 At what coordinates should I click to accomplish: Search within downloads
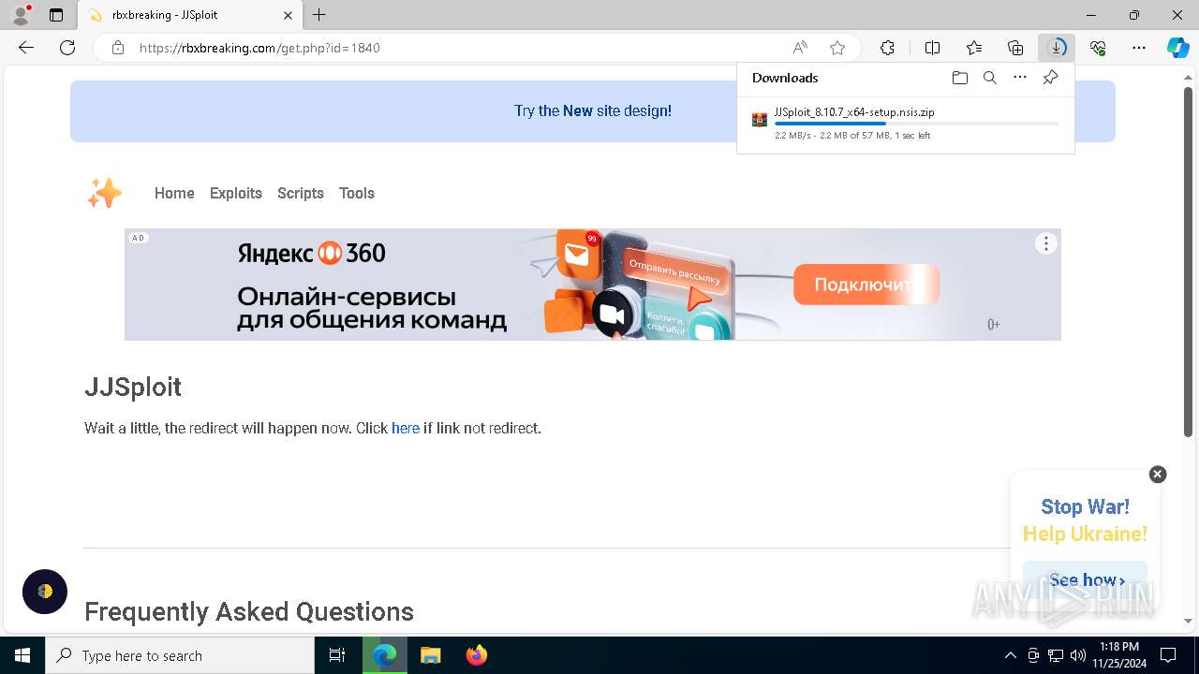point(989,78)
